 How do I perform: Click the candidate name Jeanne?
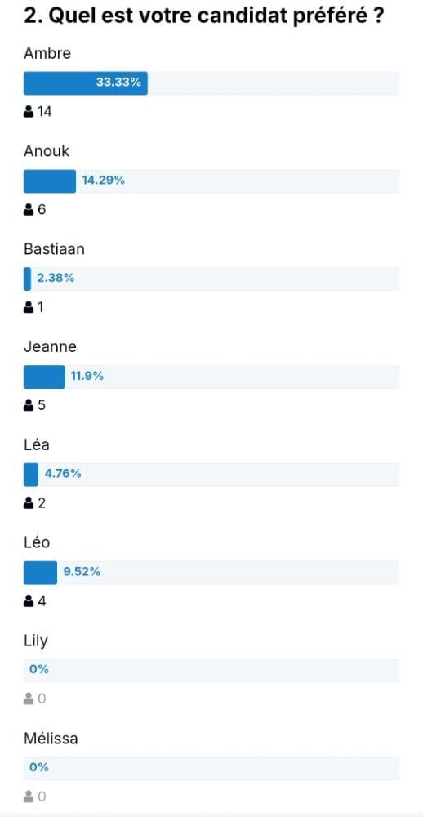pos(50,346)
